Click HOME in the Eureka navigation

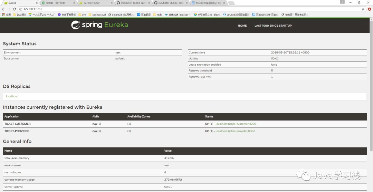(x=242, y=26)
